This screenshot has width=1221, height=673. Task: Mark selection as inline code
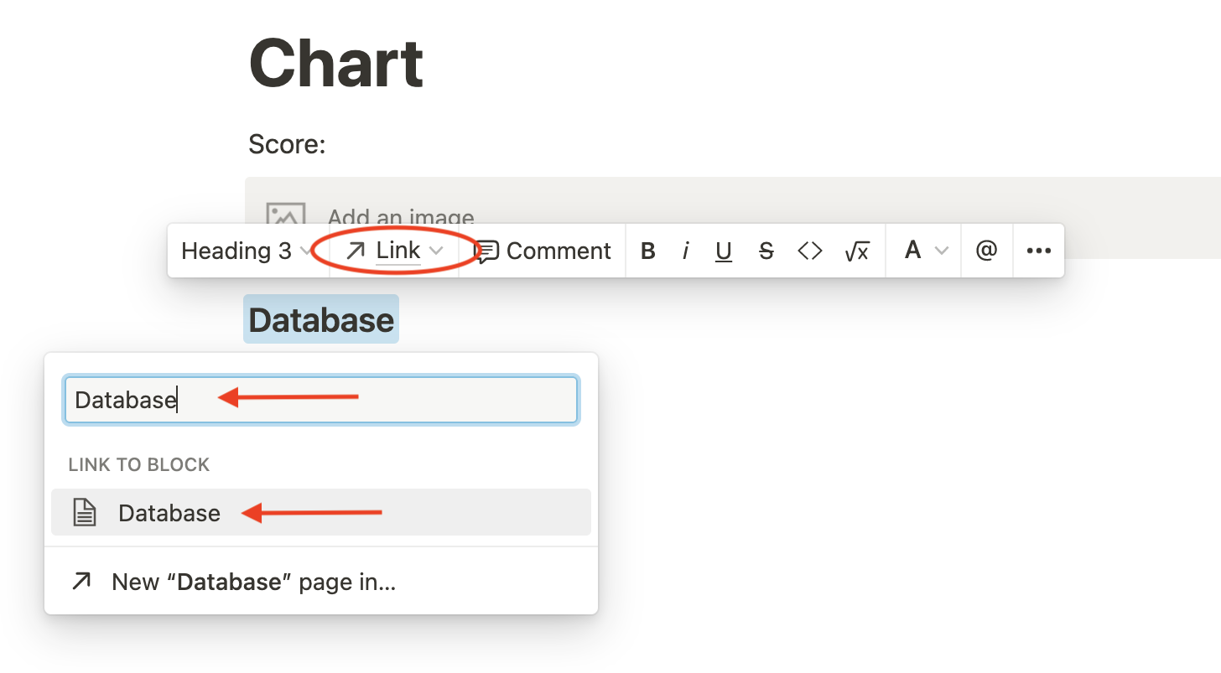[x=809, y=251]
